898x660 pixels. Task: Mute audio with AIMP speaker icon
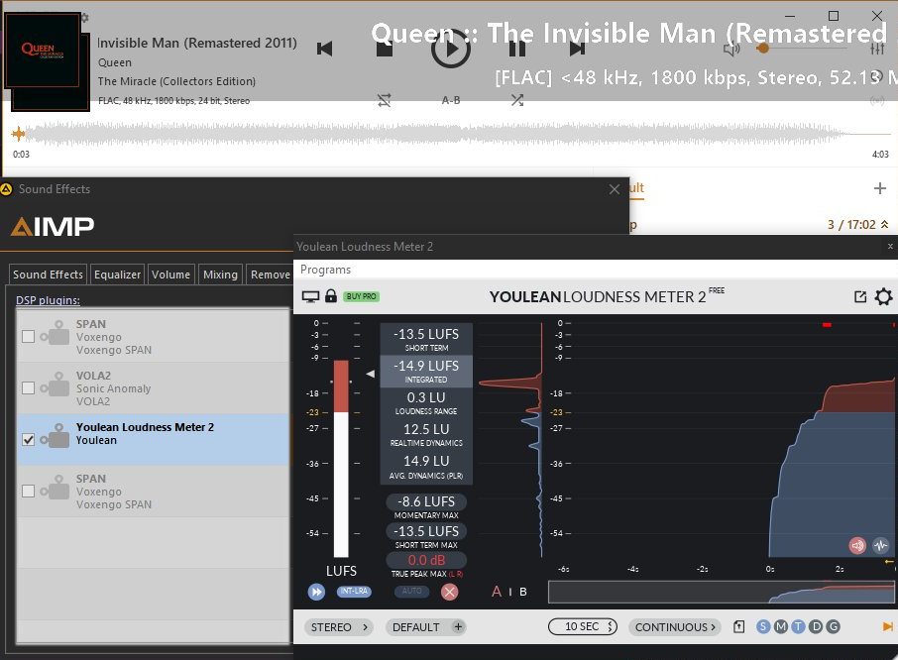pyautogui.click(x=731, y=50)
